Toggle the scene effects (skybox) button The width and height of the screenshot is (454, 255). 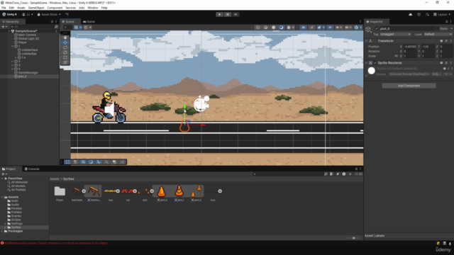pos(320,28)
